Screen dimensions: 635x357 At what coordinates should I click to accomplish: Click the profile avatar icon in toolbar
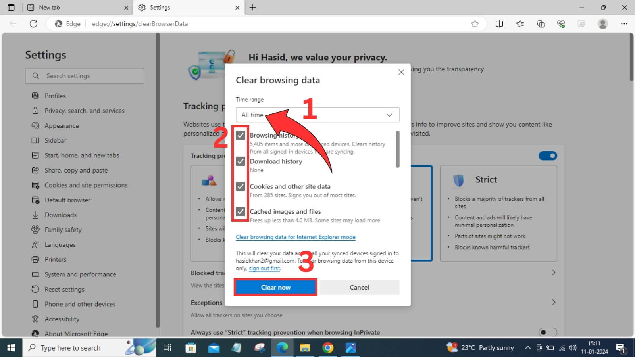coord(602,24)
